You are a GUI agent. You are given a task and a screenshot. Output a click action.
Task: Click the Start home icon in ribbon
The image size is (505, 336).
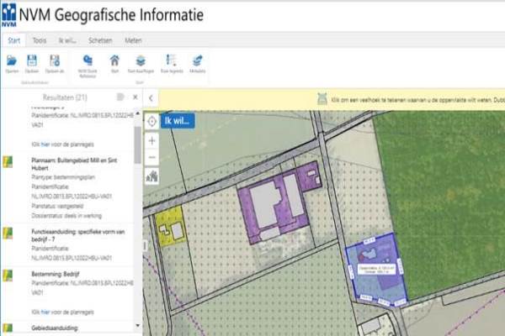pyautogui.click(x=114, y=60)
